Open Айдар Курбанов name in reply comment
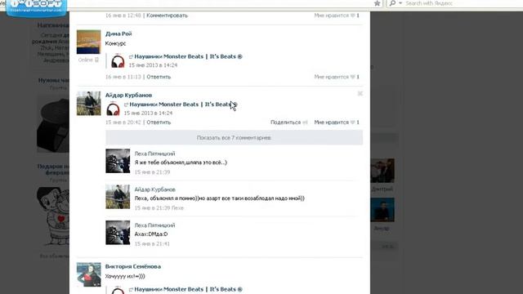Image resolution: width=523 pixels, height=294 pixels. (154, 189)
